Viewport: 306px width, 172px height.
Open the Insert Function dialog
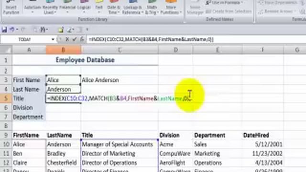tap(11, 8)
